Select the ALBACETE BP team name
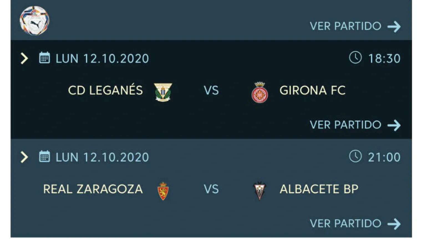This screenshot has height=239, width=426. [319, 189]
